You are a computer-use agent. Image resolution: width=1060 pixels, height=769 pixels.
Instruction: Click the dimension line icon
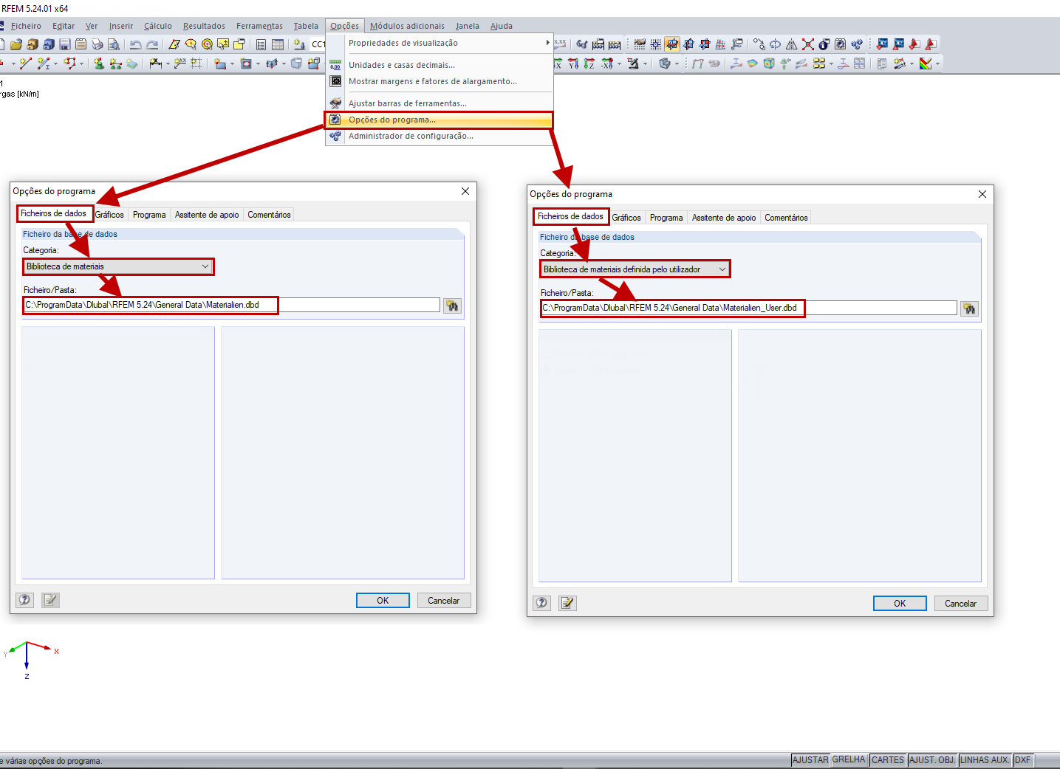156,63
